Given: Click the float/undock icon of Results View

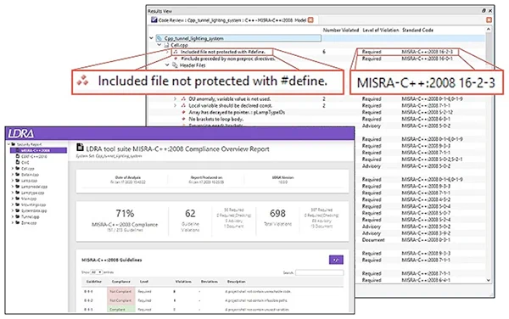Looking at the screenshot, I should coord(484,11).
